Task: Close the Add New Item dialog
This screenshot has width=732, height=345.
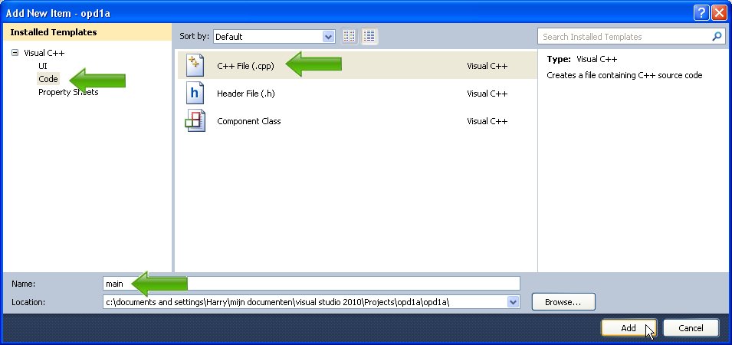Action: 719,12
